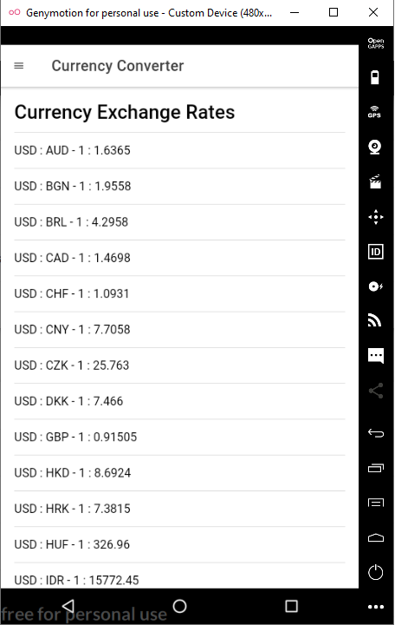Open the battery settings widget
Screen dimensions: 395x625
coord(375,77)
